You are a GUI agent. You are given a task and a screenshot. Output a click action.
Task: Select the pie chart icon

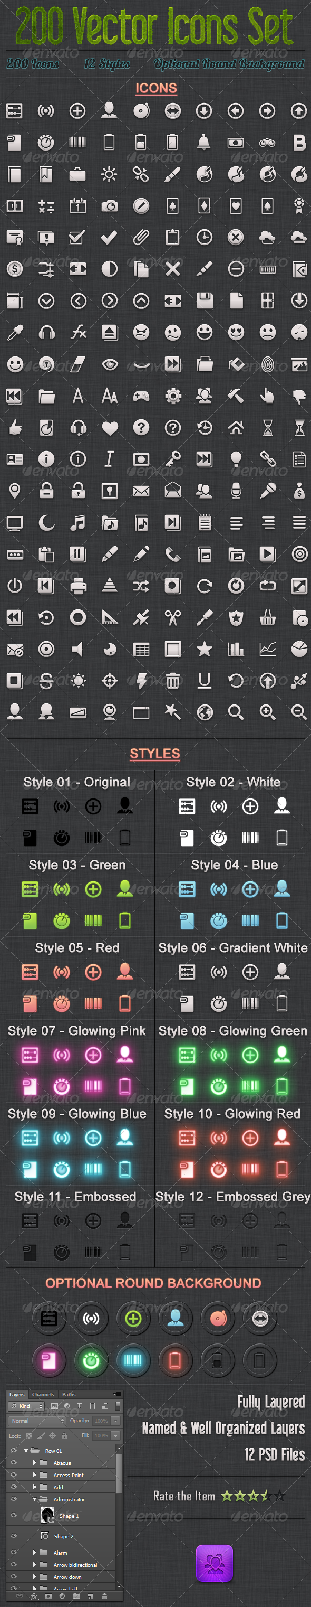(299, 649)
